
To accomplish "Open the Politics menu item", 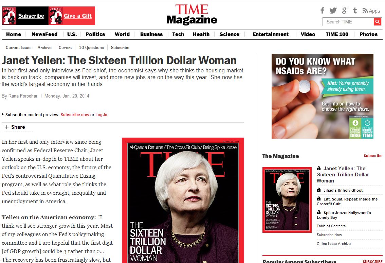I will pyautogui.click(x=95, y=34).
